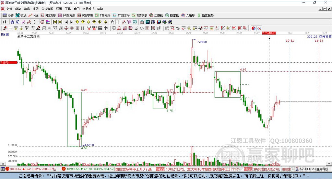Open the 9T四方形 tool
Image resolution: width=332 pixels, height=179 pixels.
click(x=121, y=16)
